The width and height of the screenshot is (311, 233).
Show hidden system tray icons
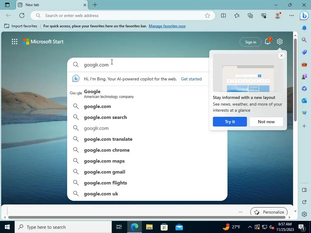pos(250,227)
